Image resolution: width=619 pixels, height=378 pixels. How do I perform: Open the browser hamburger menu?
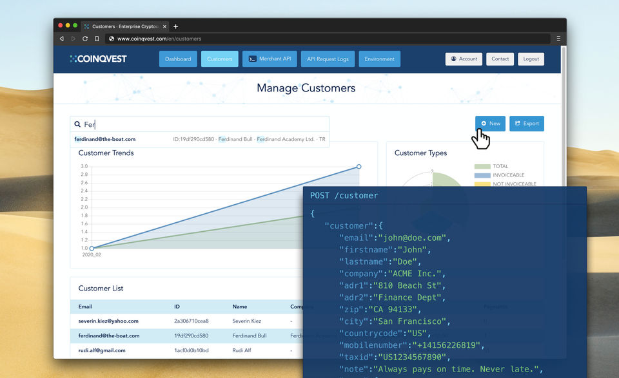coord(558,39)
